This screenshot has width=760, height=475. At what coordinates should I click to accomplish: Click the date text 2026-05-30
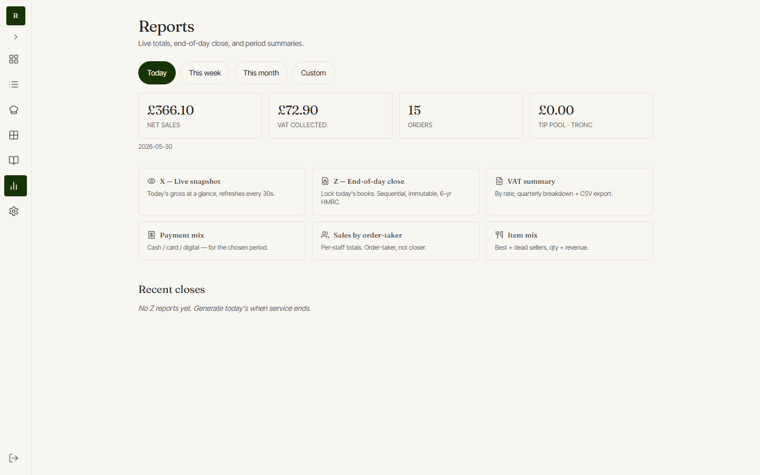click(x=155, y=147)
